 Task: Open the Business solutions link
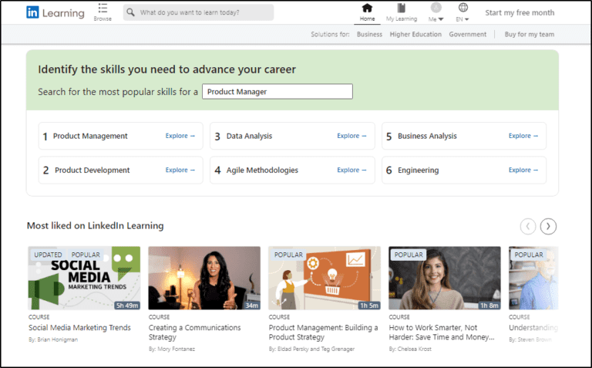tap(369, 35)
